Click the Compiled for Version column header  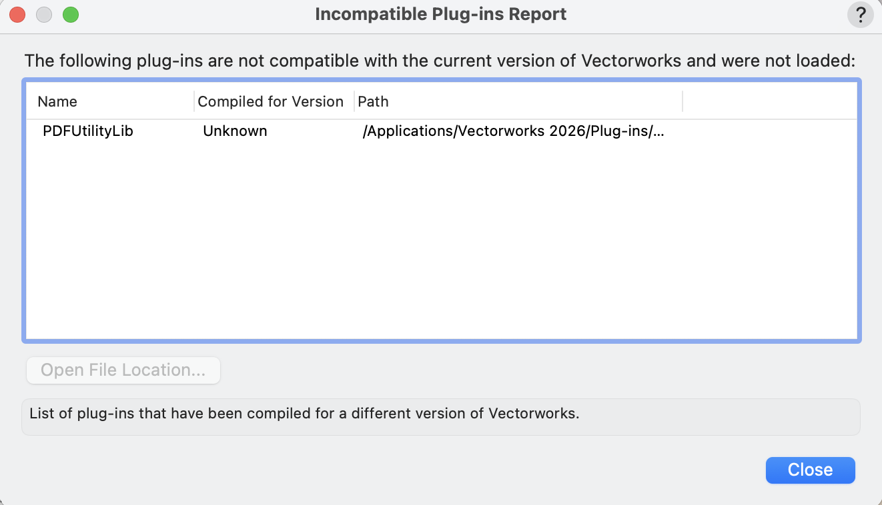click(270, 102)
